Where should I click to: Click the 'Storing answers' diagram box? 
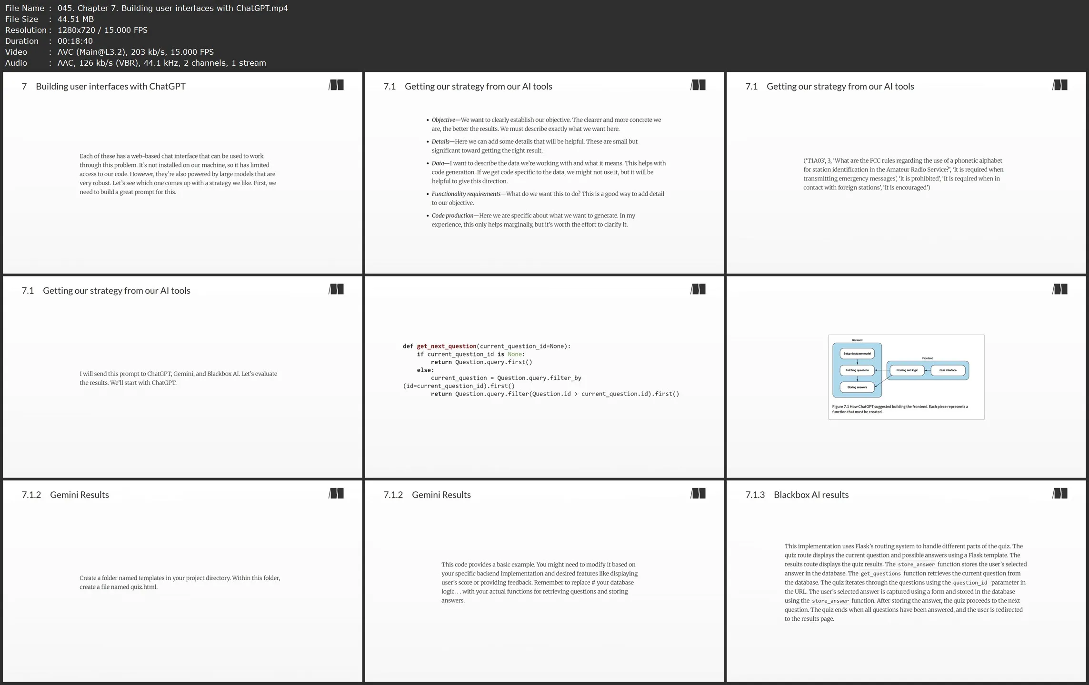(x=857, y=387)
